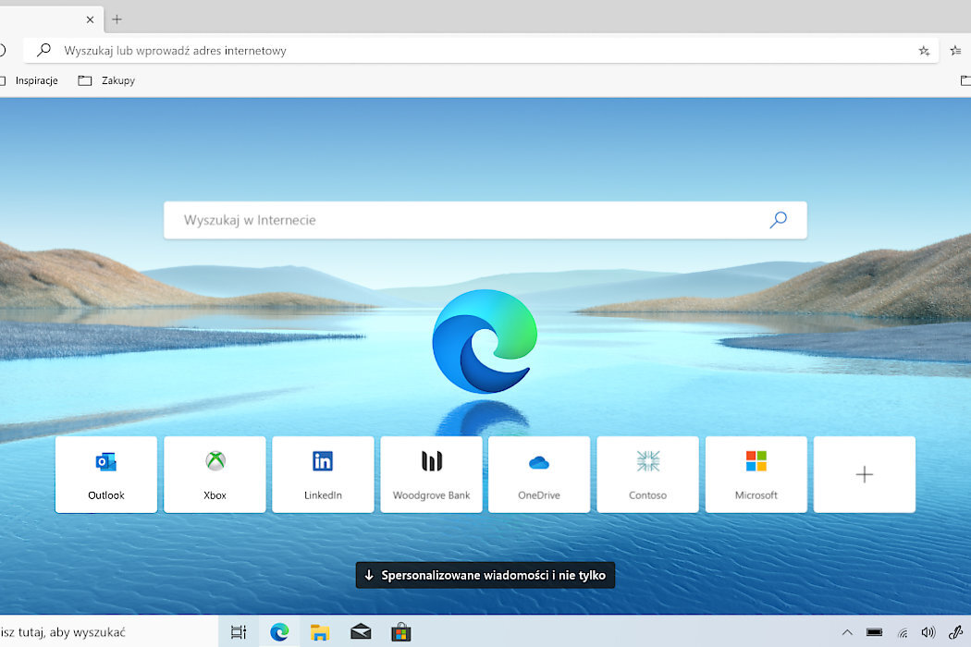This screenshot has width=971, height=647.
Task: Open the Outlook quick link tile
Action: (106, 474)
